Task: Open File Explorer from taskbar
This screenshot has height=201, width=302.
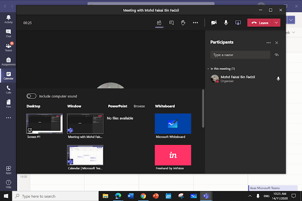Action: pyautogui.click(x=105, y=196)
